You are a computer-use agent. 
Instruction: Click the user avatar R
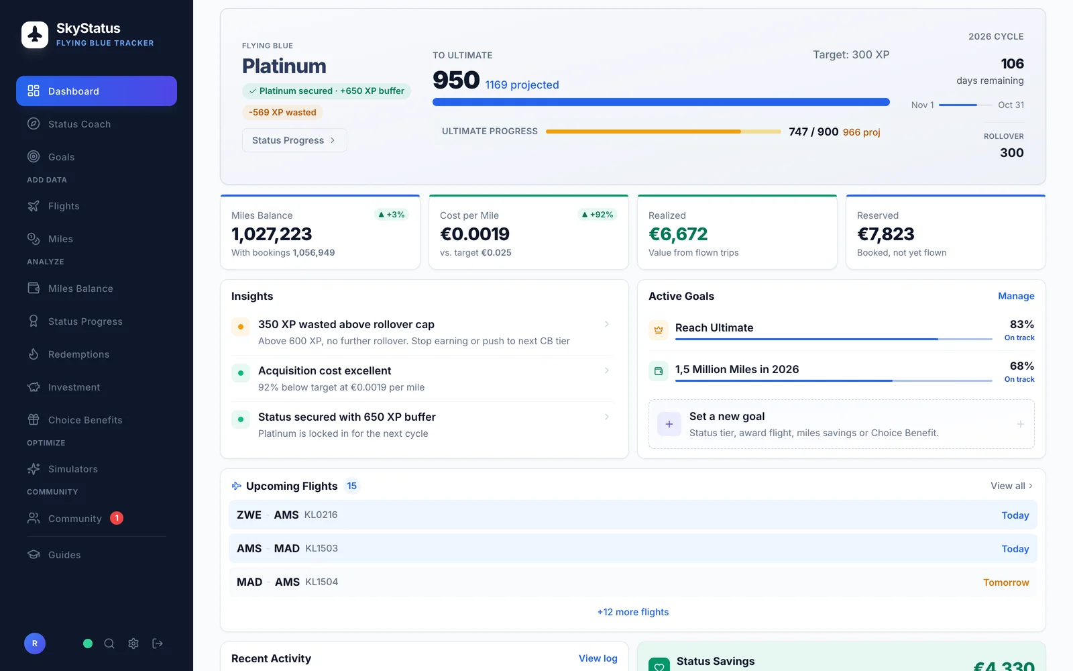[x=35, y=643]
